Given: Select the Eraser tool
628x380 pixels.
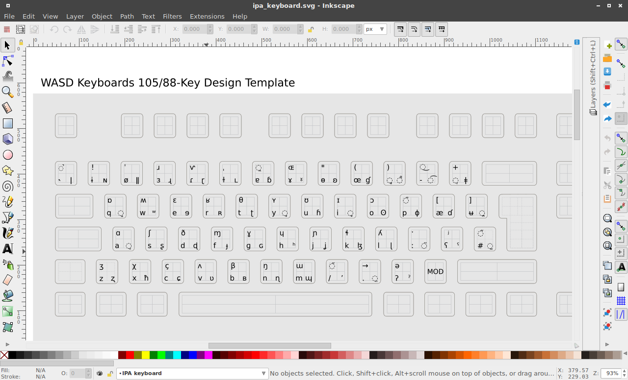Looking at the screenshot, I should pyautogui.click(x=7, y=280).
